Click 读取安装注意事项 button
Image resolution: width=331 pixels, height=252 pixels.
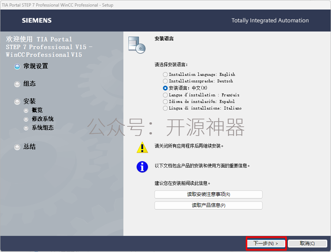pos(208,194)
